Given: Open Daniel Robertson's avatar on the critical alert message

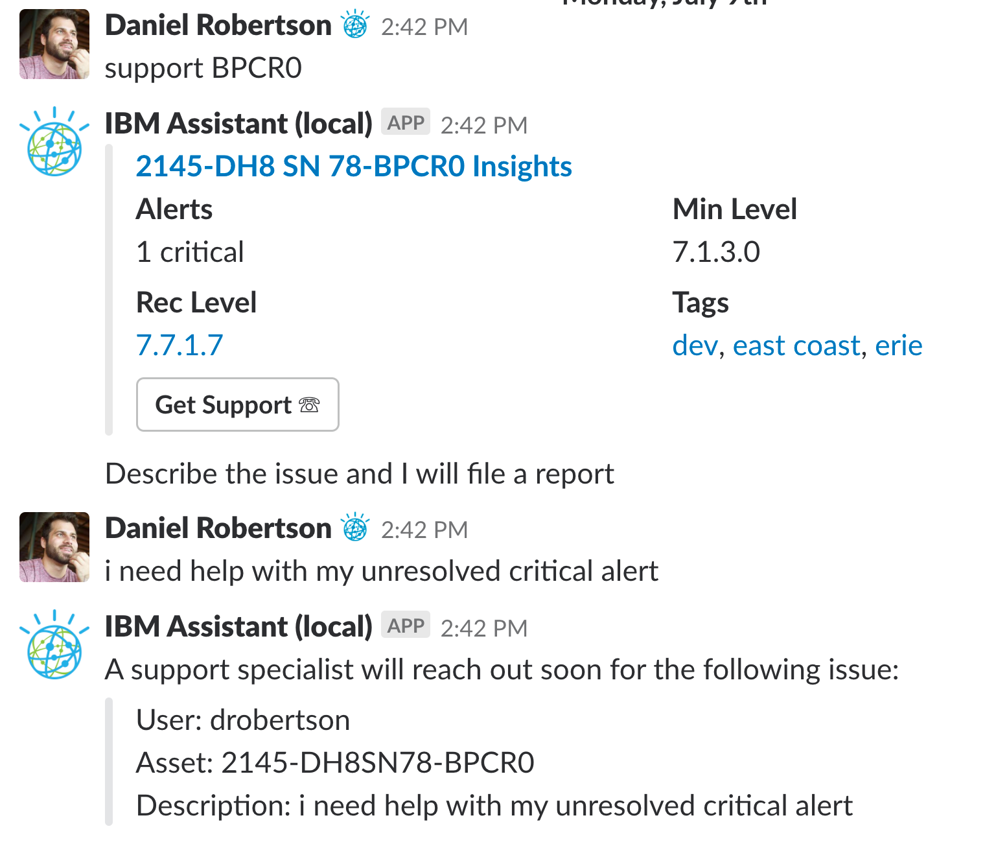Looking at the screenshot, I should click(54, 547).
